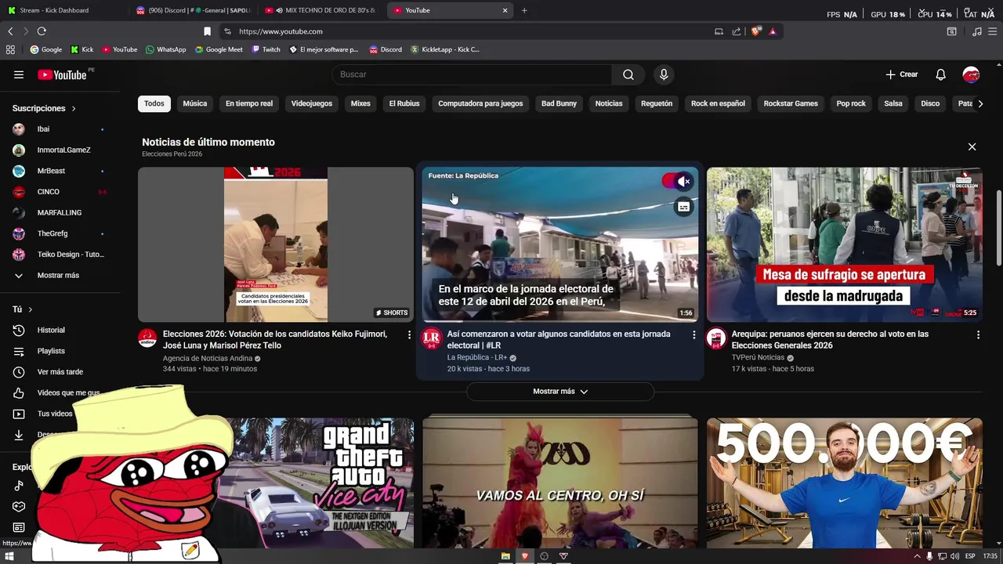Open MARFALLING subscription channel
Image resolution: width=1003 pixels, height=564 pixels.
click(x=60, y=212)
